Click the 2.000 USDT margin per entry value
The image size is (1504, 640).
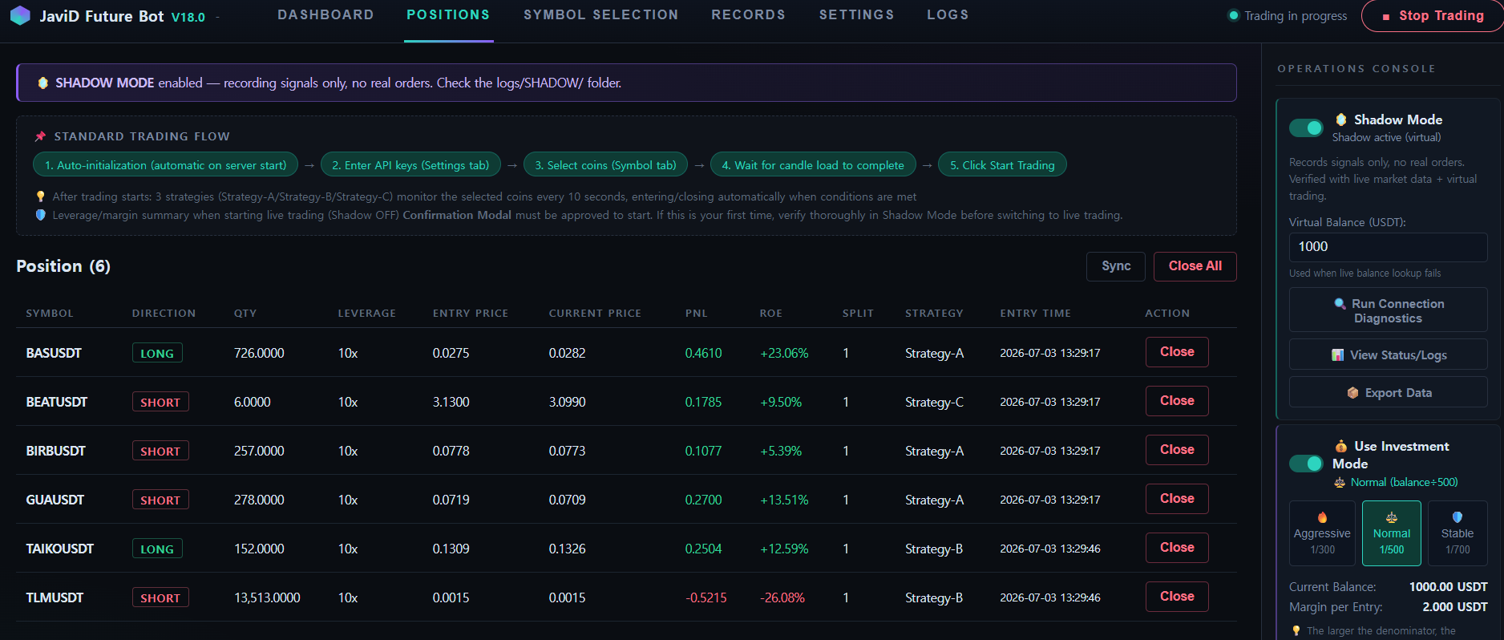coord(1454,607)
